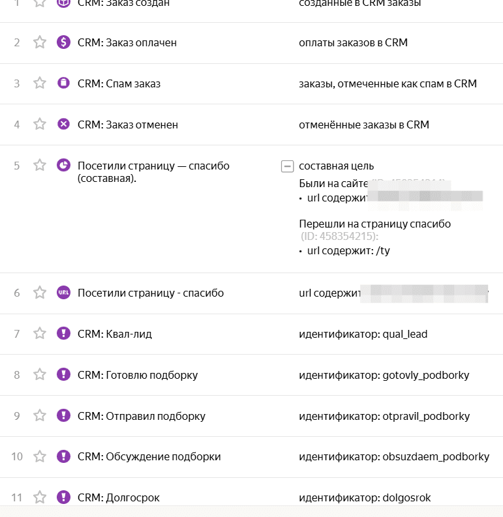Viewport: 503px width, 517px height.
Task: Click the exclamation icon for Квал-лид
Action: click(63, 334)
